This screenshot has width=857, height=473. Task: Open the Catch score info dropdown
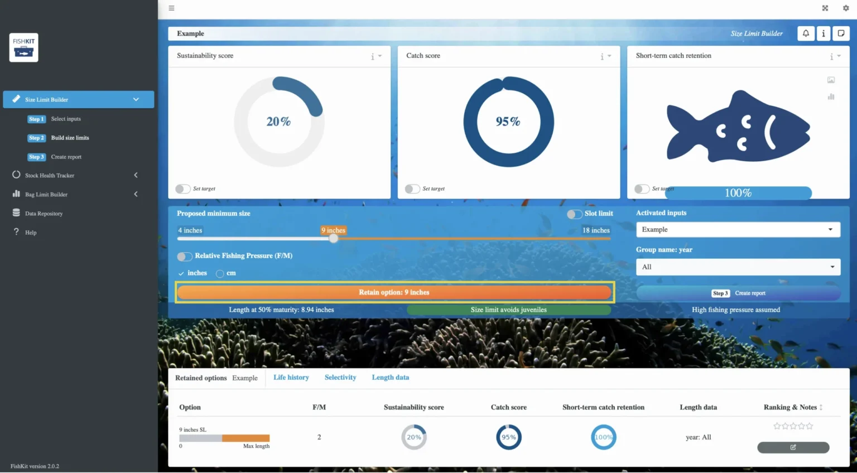tap(606, 56)
